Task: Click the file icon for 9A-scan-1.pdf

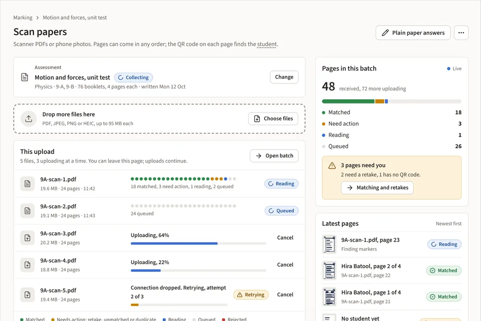Action: click(x=27, y=184)
